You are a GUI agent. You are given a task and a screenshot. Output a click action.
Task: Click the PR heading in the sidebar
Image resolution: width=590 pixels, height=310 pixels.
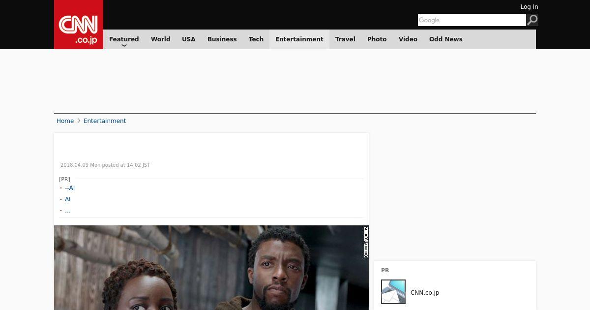[385, 271]
